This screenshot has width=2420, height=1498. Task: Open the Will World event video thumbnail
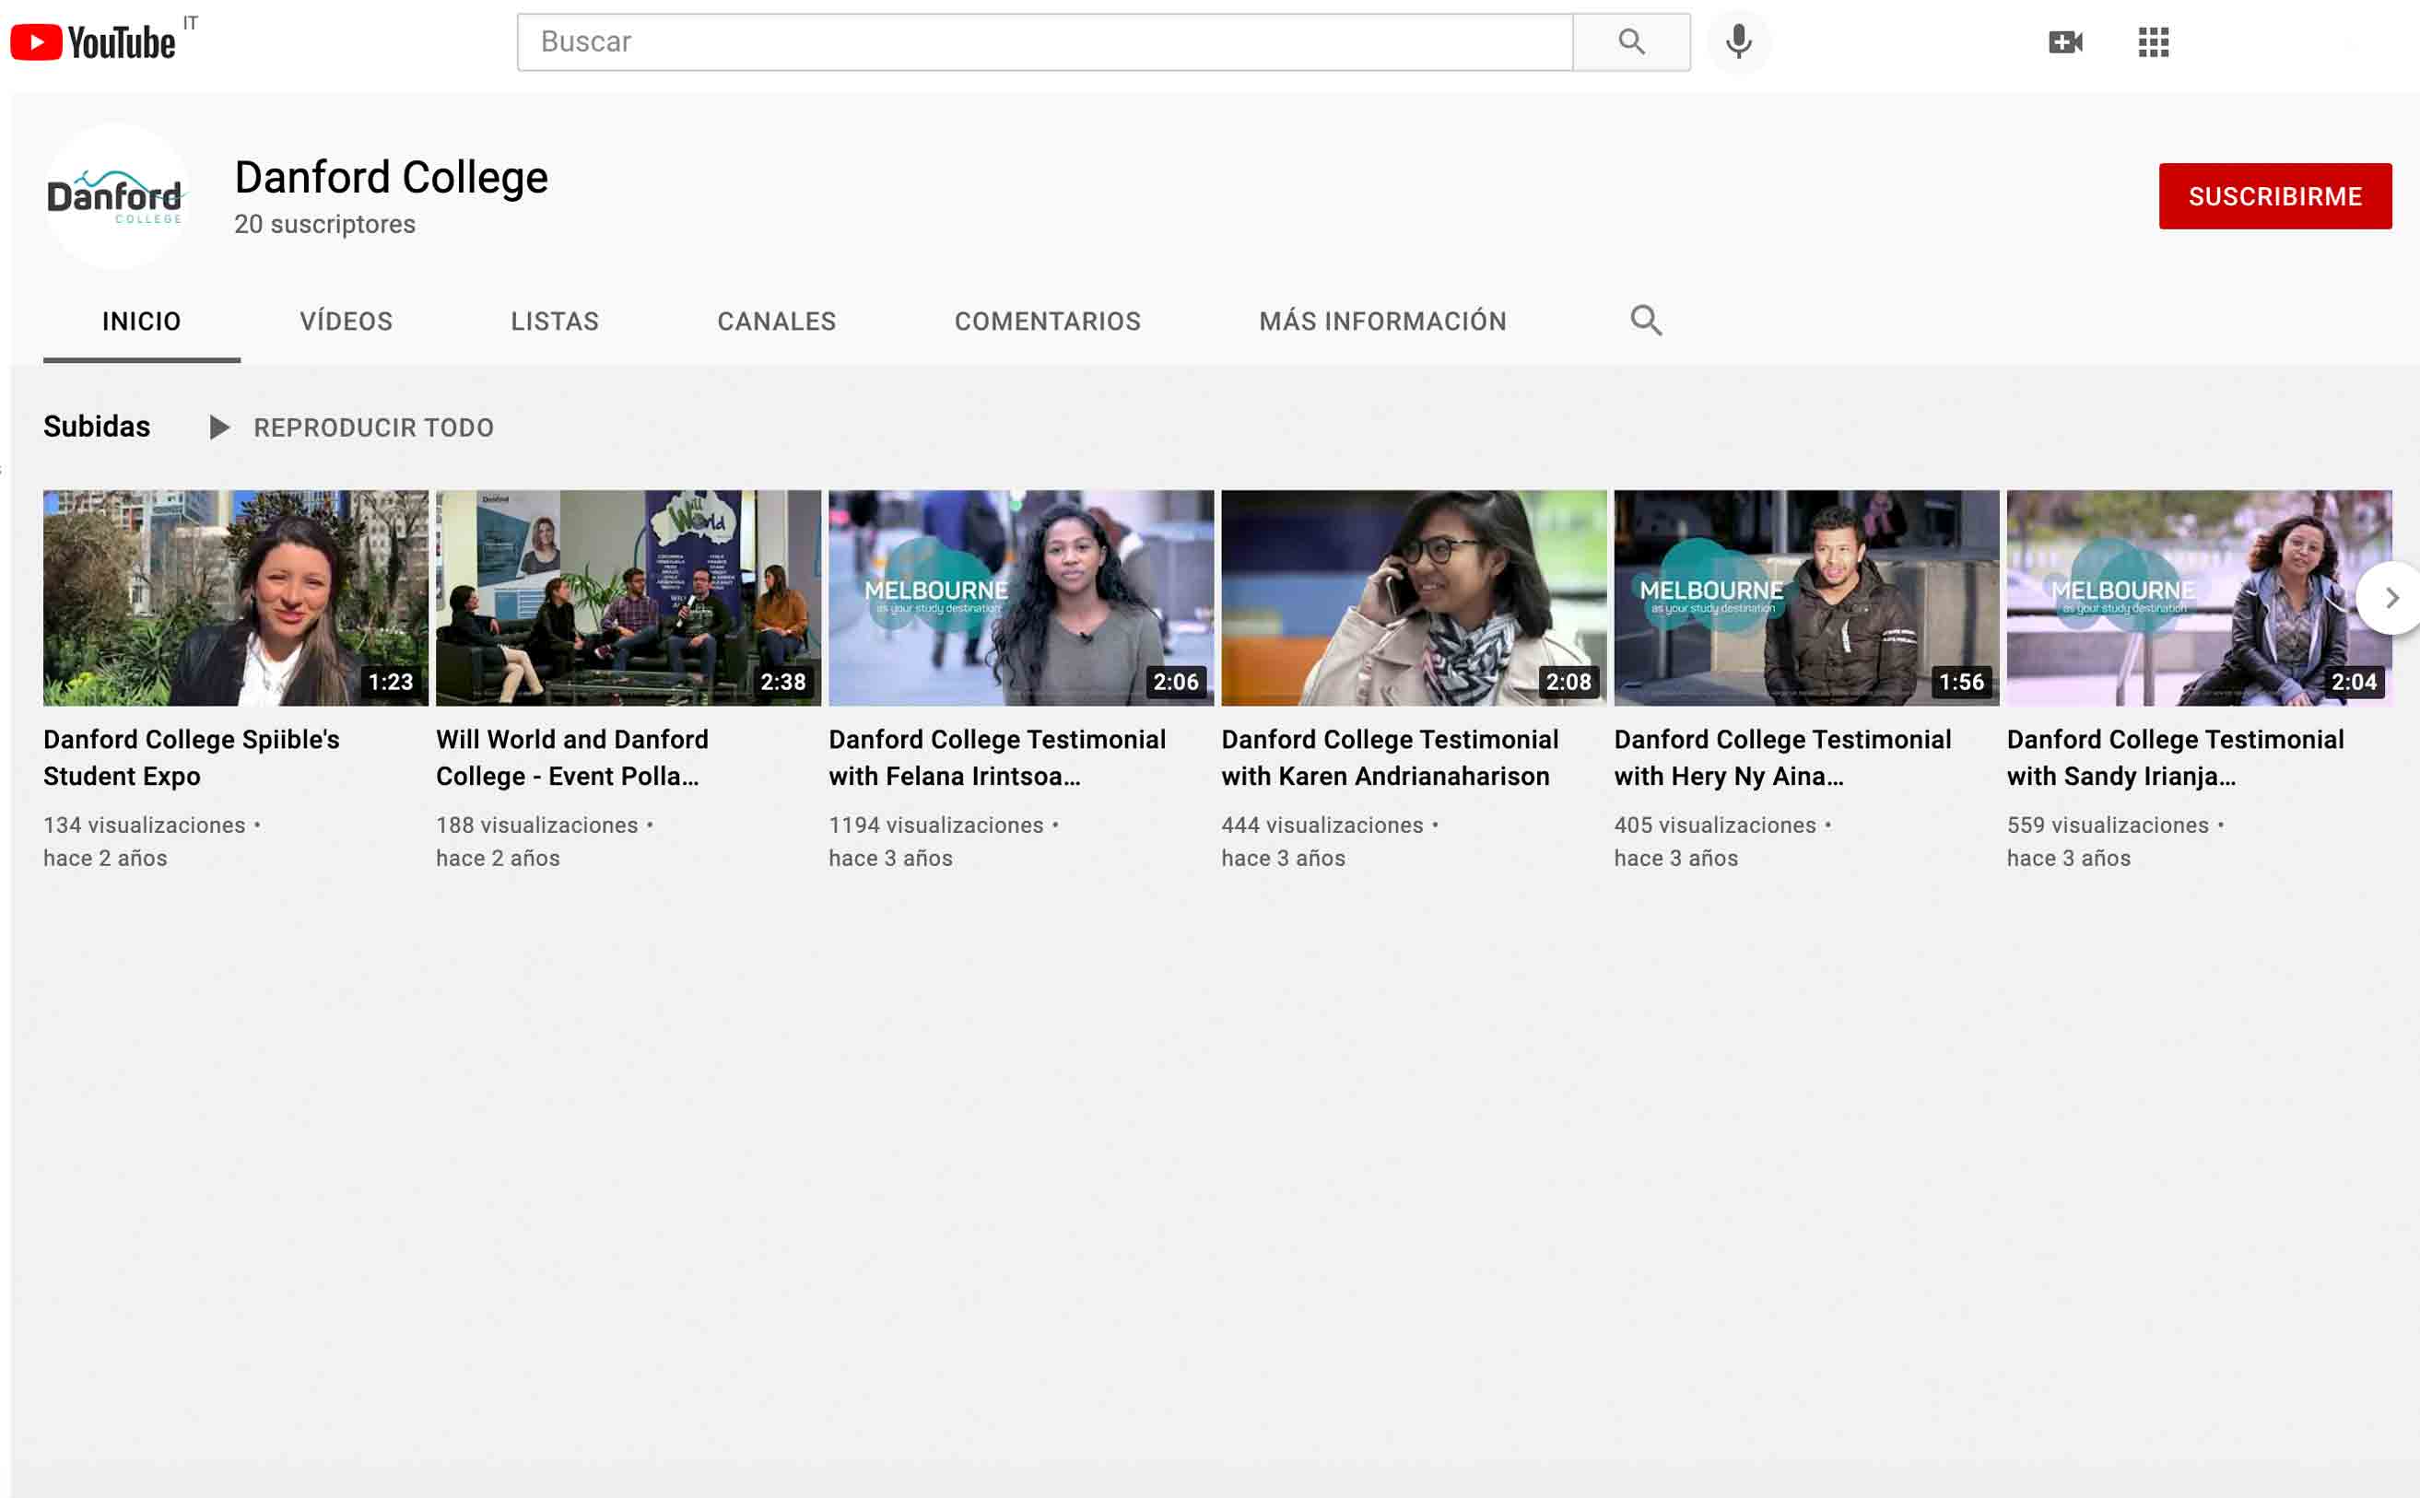point(628,597)
